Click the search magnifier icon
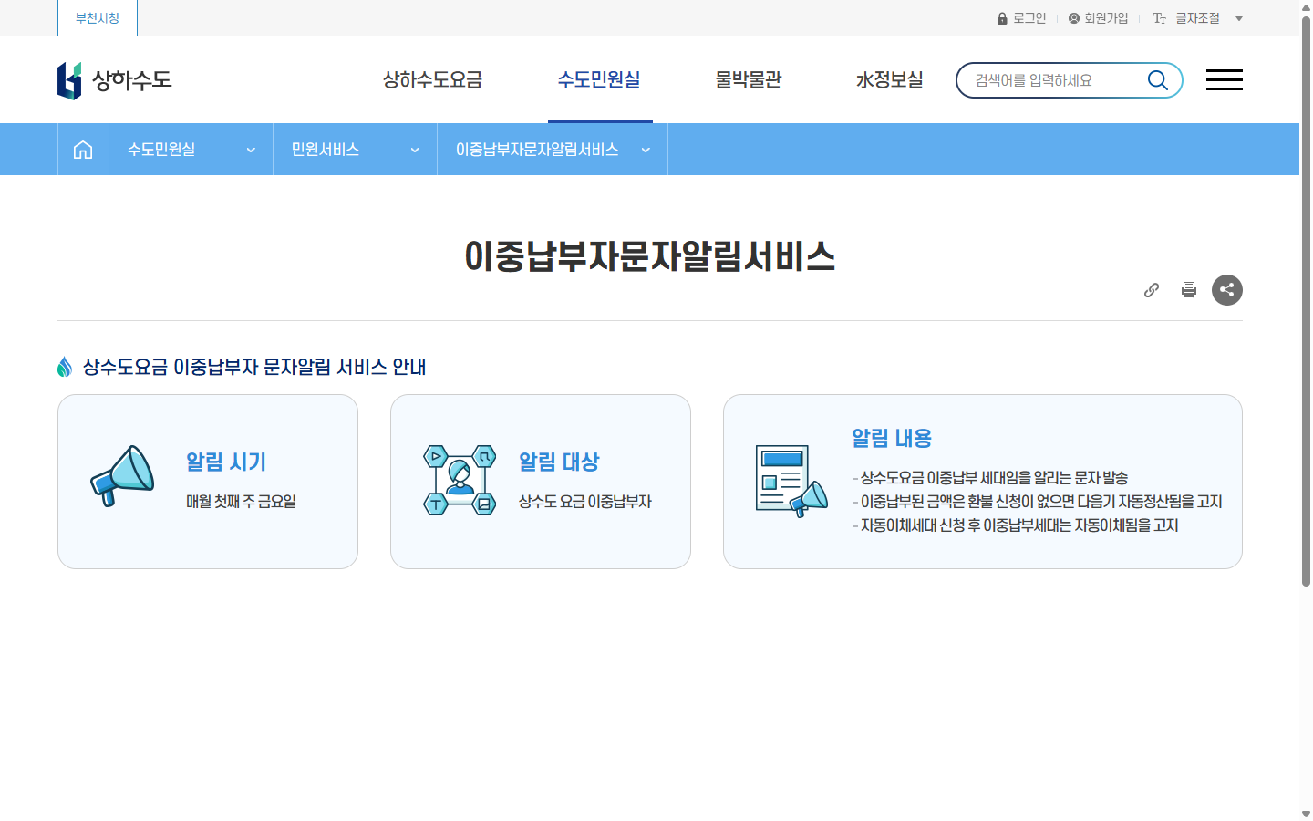 coord(1157,80)
